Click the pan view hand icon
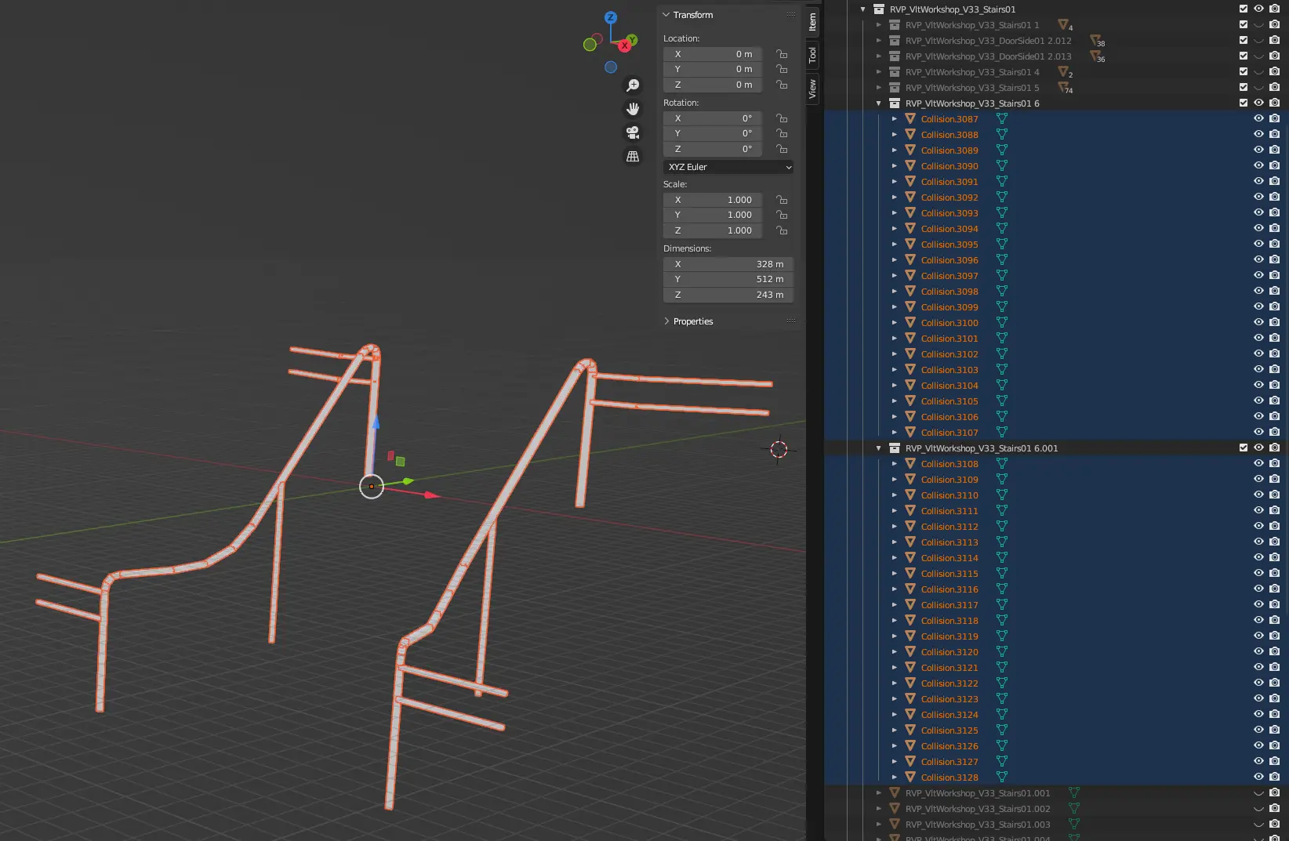Screen dimensions: 1289x841 (633, 109)
